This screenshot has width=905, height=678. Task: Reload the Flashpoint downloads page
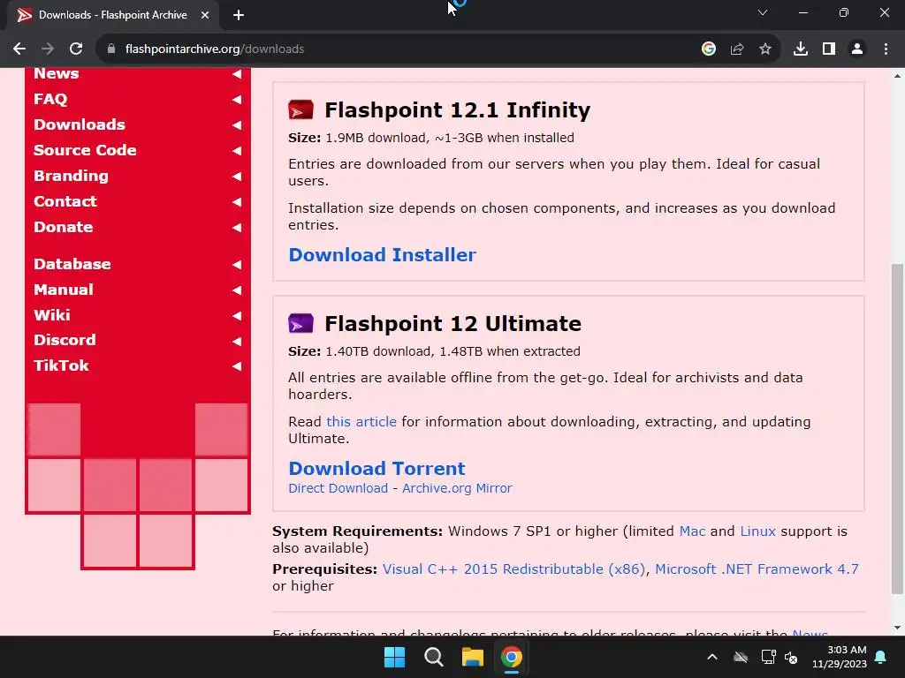(76, 49)
